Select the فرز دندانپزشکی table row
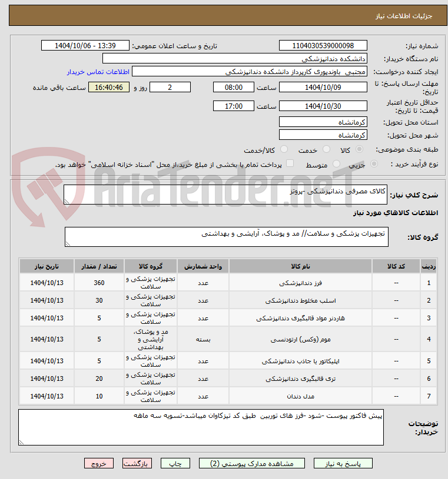The image size is (448, 479). 228,283
